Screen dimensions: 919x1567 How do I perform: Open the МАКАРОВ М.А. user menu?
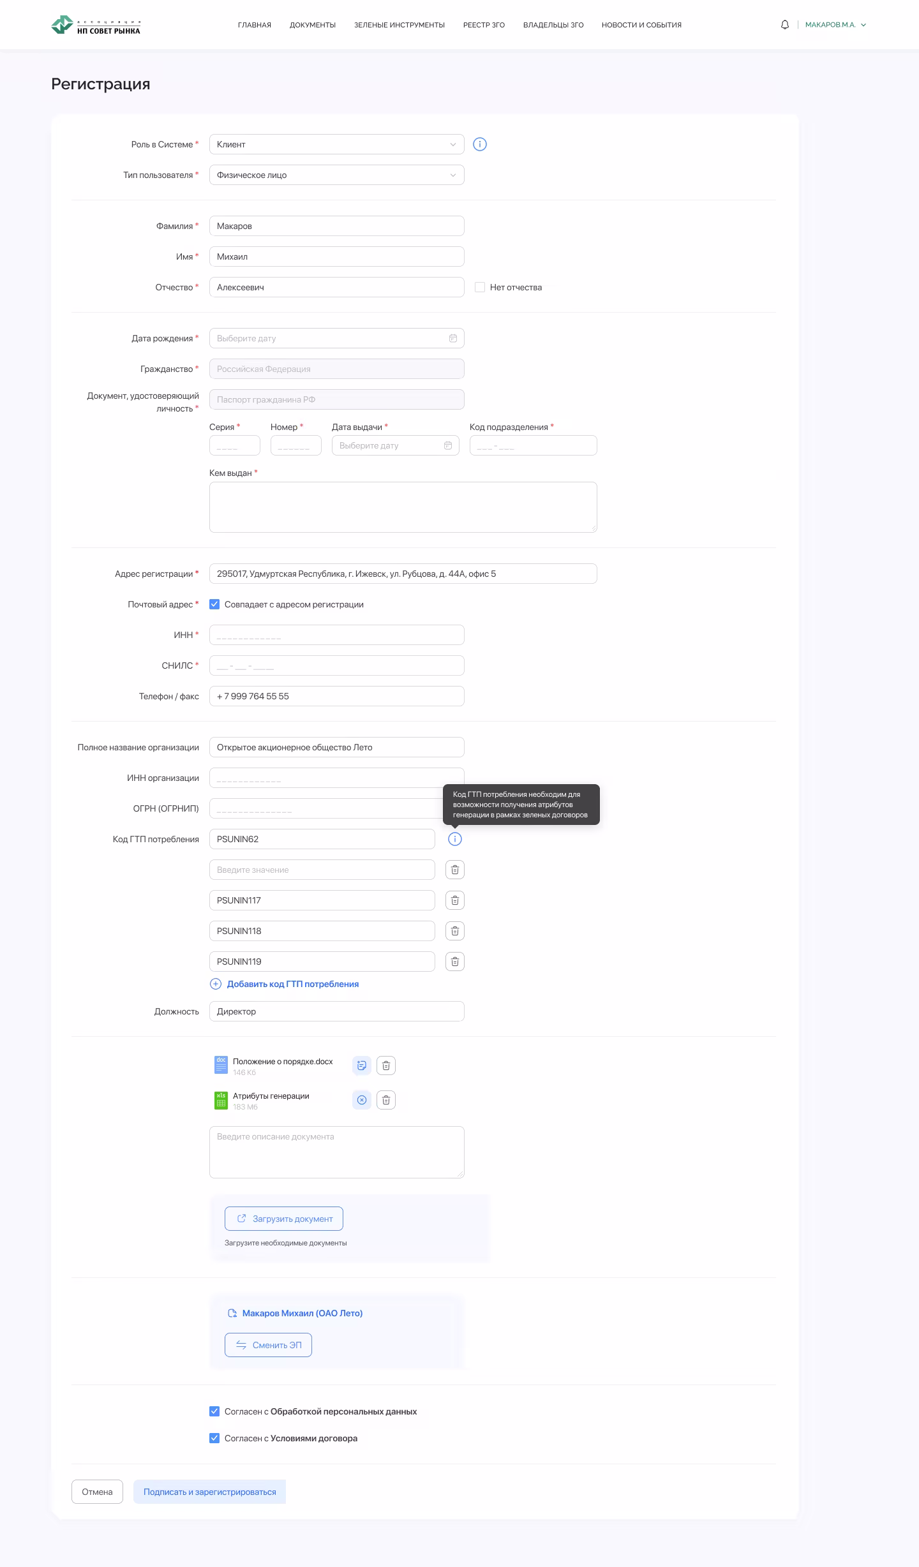tap(835, 25)
